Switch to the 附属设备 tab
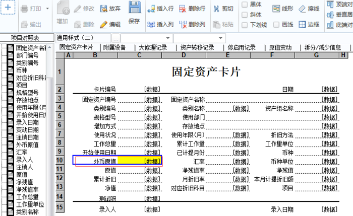Screen dimensions: 353x216 tap(114, 47)
